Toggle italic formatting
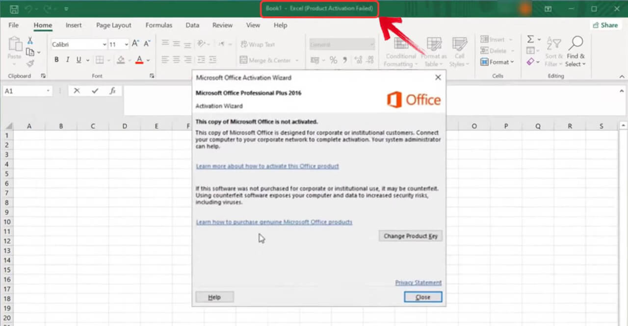 tap(67, 60)
